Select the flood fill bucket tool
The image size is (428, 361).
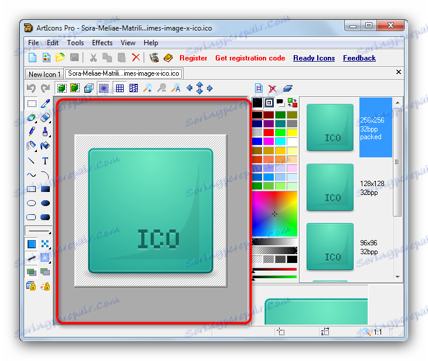click(x=45, y=146)
